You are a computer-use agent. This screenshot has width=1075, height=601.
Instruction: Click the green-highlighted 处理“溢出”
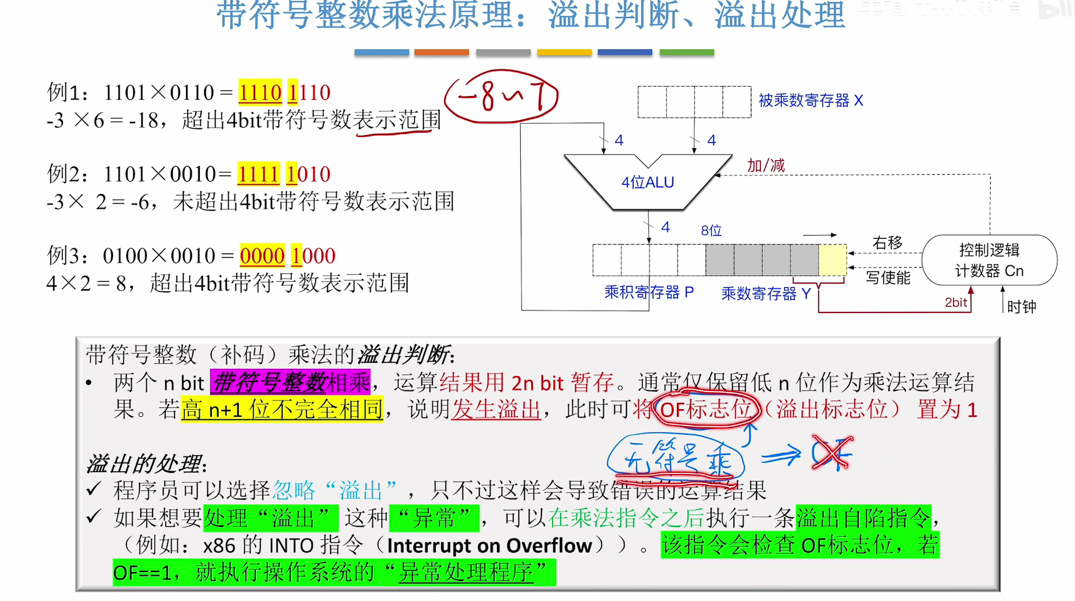click(x=271, y=518)
